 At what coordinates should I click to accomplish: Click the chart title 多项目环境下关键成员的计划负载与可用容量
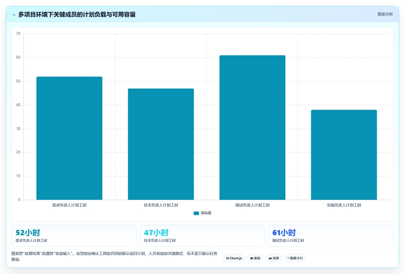click(x=77, y=14)
